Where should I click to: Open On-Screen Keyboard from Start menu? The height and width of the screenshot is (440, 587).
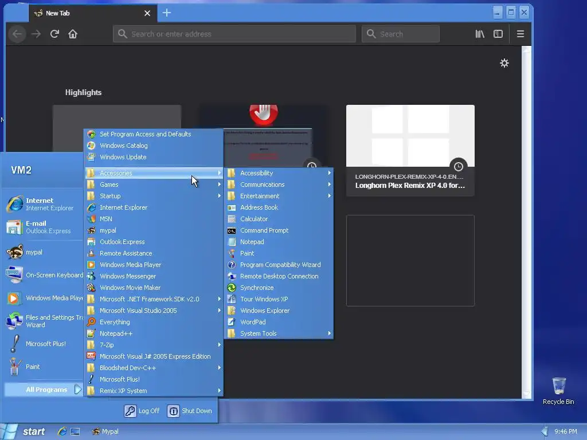(44, 275)
